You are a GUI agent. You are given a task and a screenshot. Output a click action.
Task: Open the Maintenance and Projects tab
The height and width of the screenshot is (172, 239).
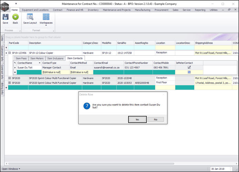point(117,10)
